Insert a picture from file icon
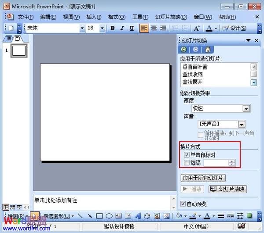Screen dimensions: 264x233 (166, 216)
